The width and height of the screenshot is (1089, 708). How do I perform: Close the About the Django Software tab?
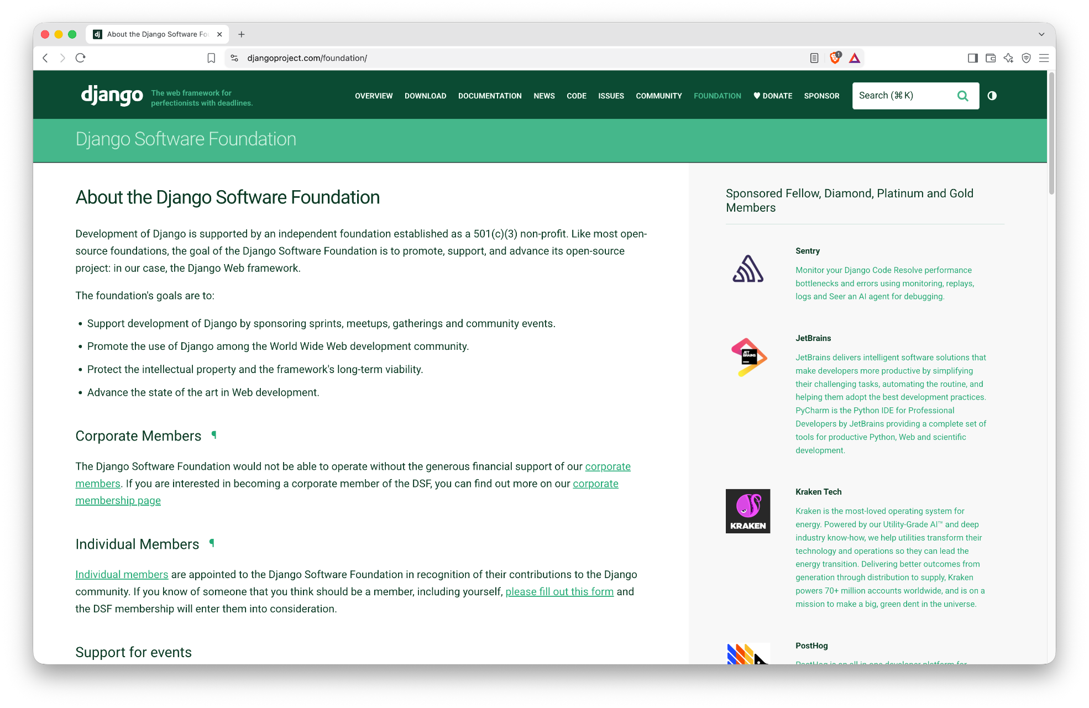coord(219,34)
